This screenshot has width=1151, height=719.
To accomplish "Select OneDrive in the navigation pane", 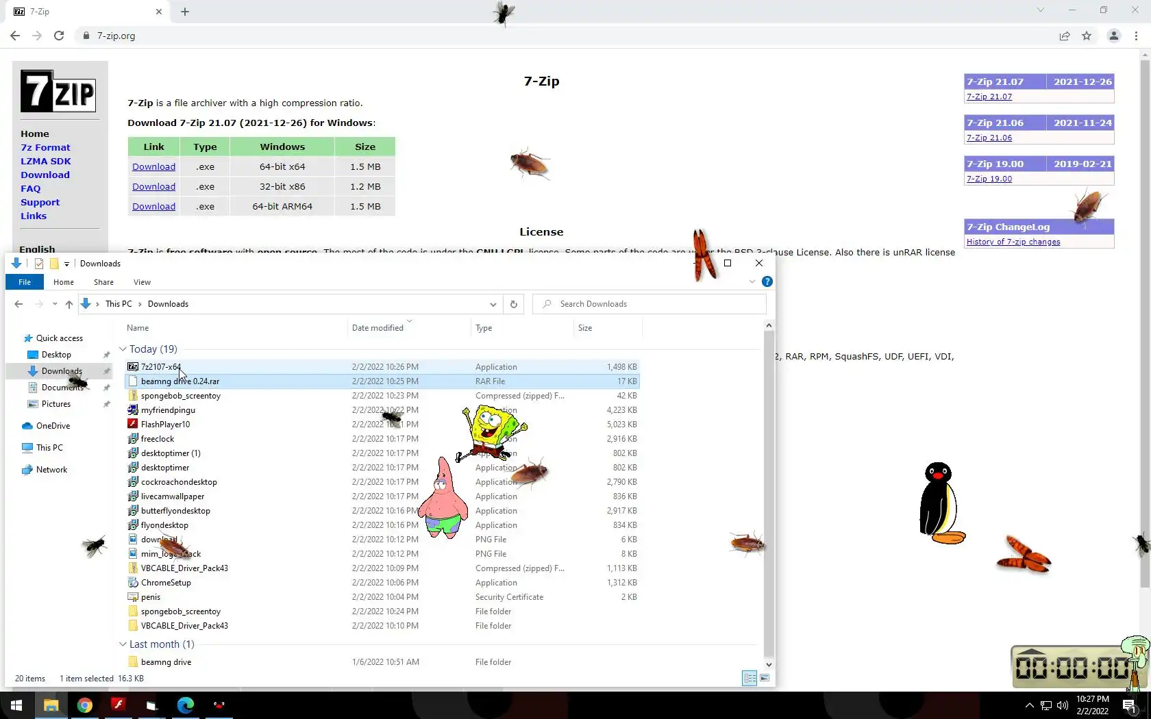I will pos(53,426).
